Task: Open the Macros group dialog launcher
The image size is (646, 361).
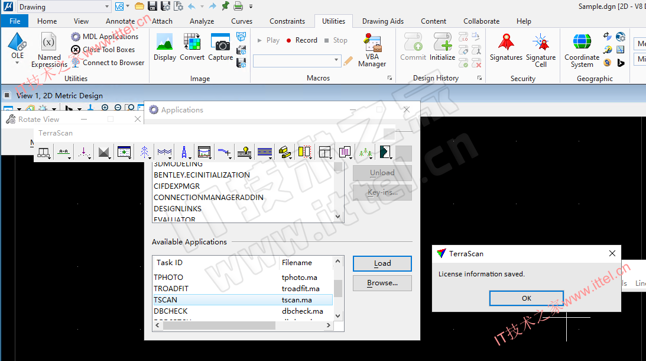Action: pos(389,78)
